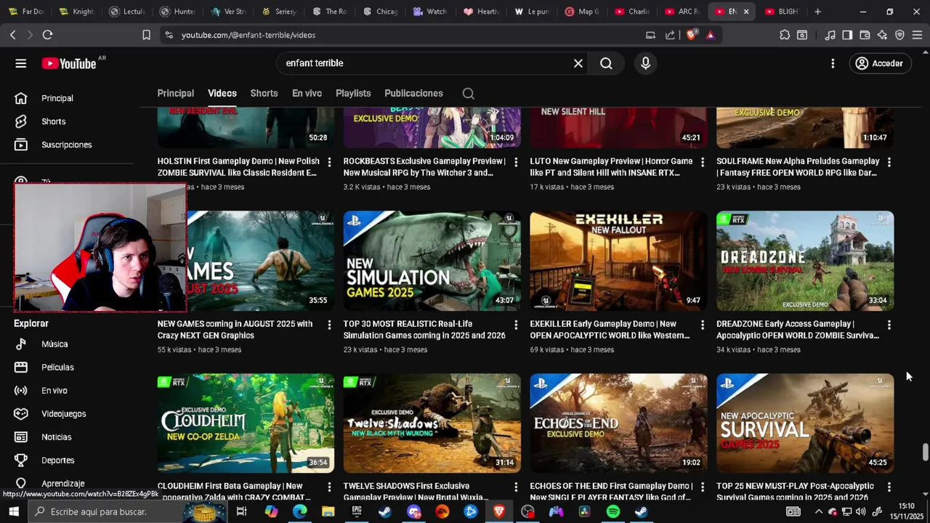Click the YouTube logo
Viewport: 930px width, 523px height.
tap(68, 63)
